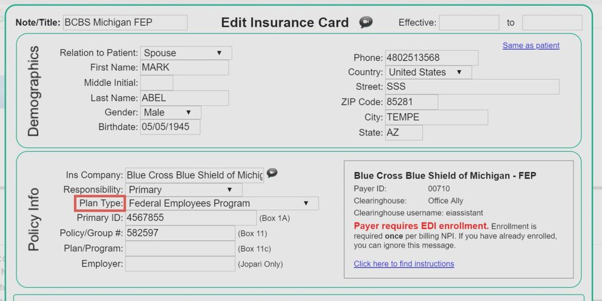Click the Note/Title input field
This screenshot has height=301, width=602.
125,23
